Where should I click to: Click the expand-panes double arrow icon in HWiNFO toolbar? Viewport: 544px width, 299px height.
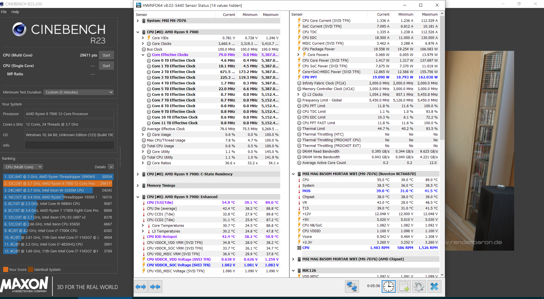click(141, 286)
